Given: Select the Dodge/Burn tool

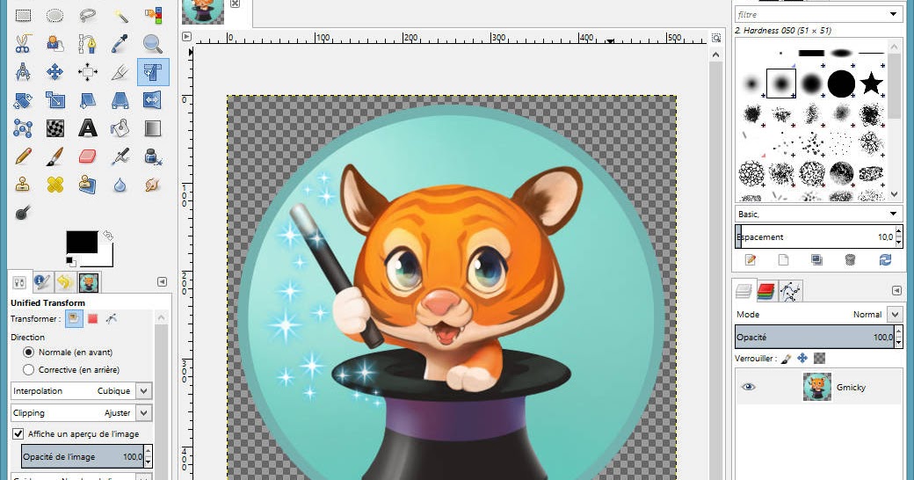Looking at the screenshot, I should 23,213.
